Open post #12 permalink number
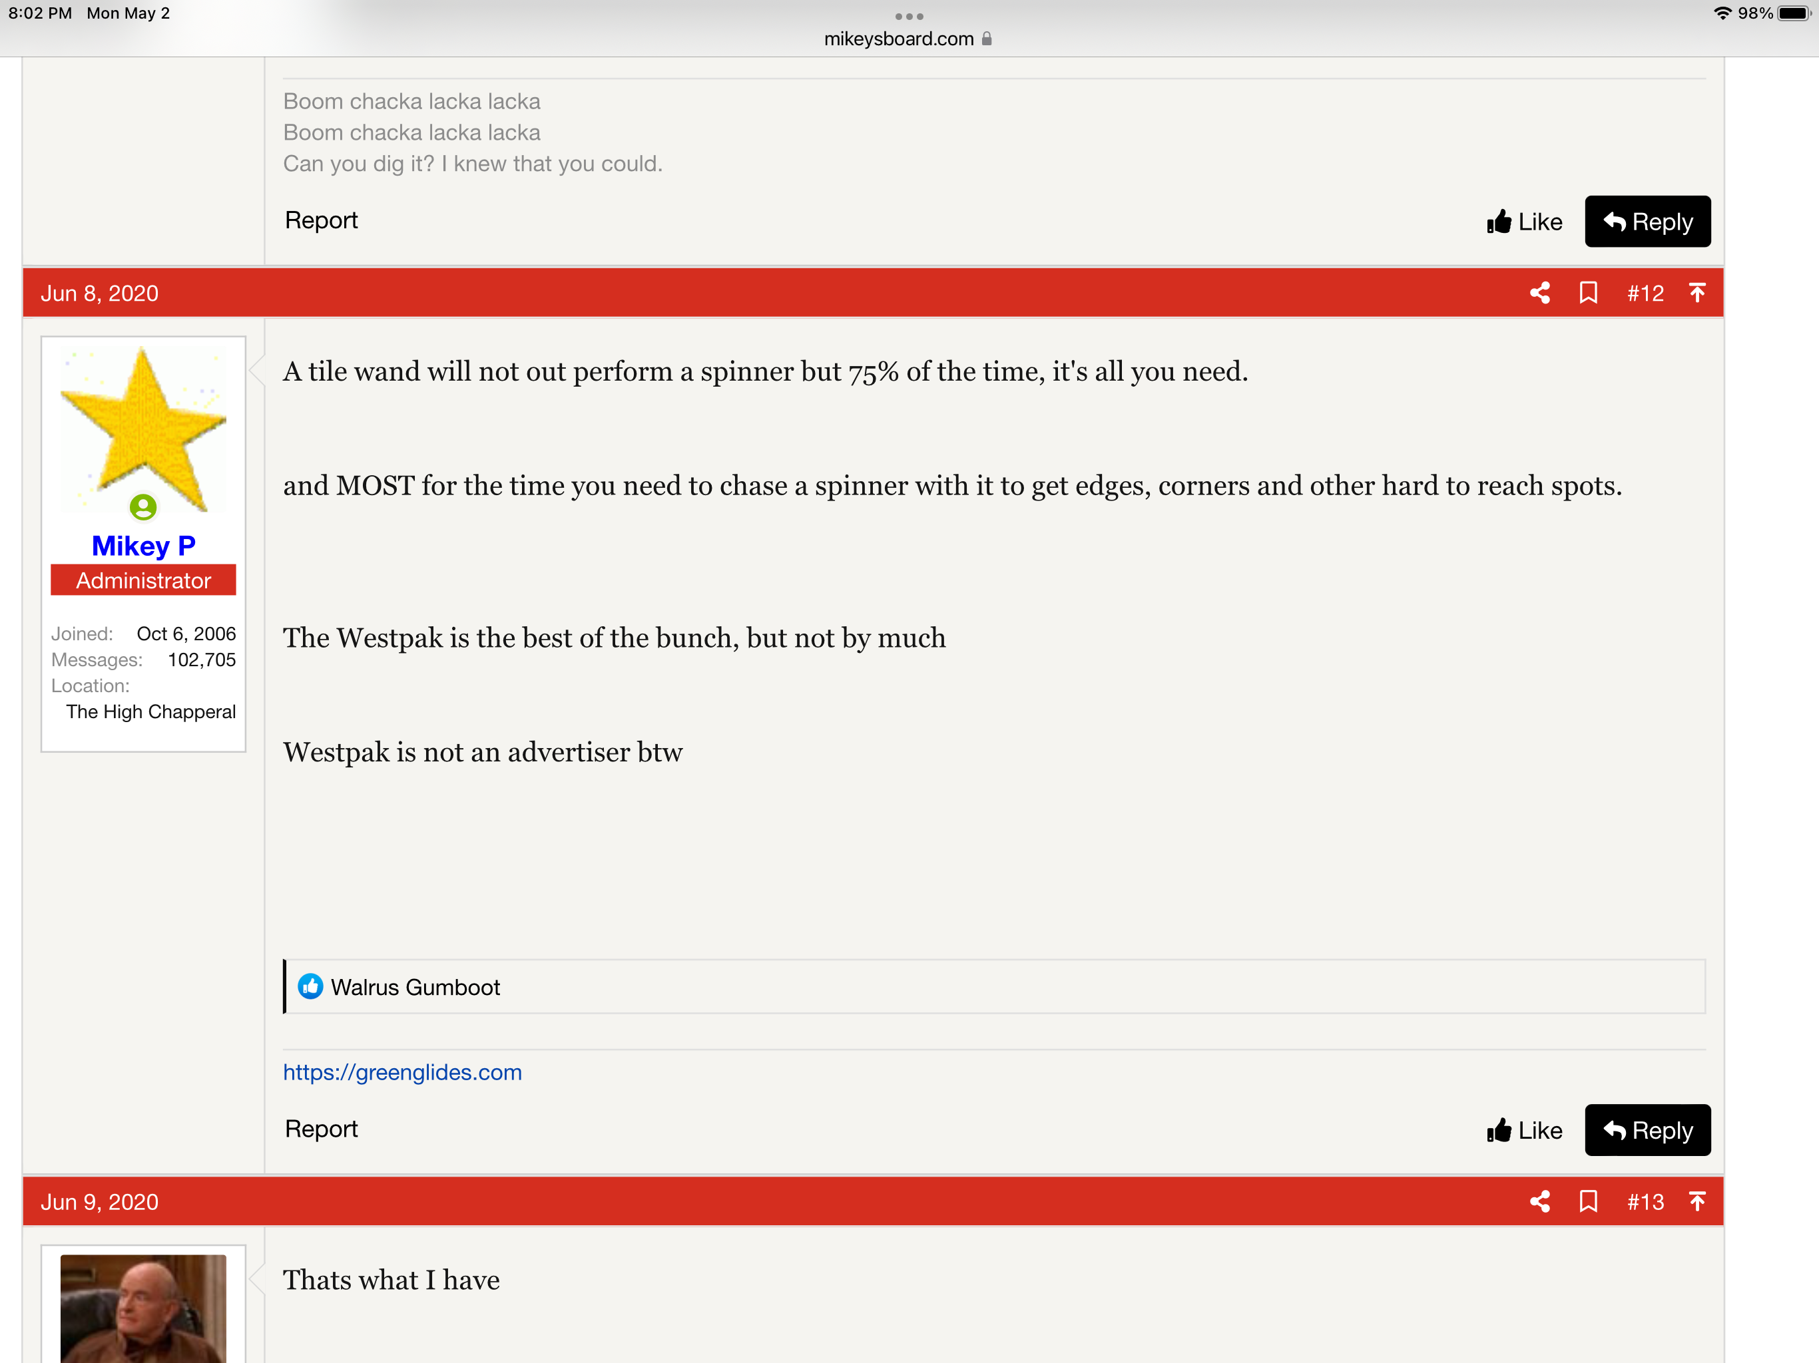 click(1645, 293)
